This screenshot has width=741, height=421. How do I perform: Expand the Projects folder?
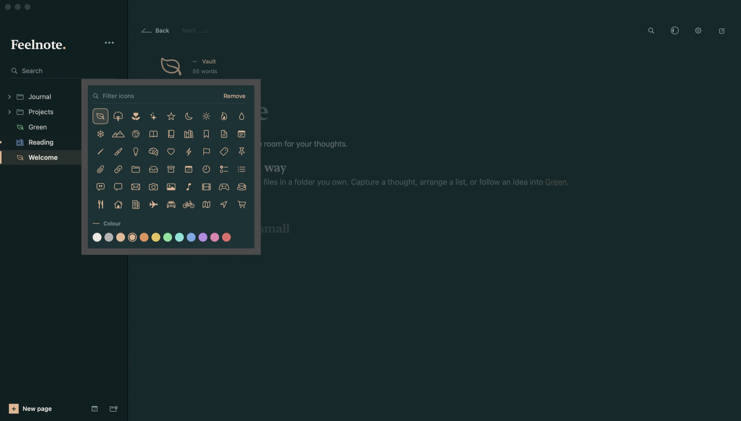click(x=9, y=112)
